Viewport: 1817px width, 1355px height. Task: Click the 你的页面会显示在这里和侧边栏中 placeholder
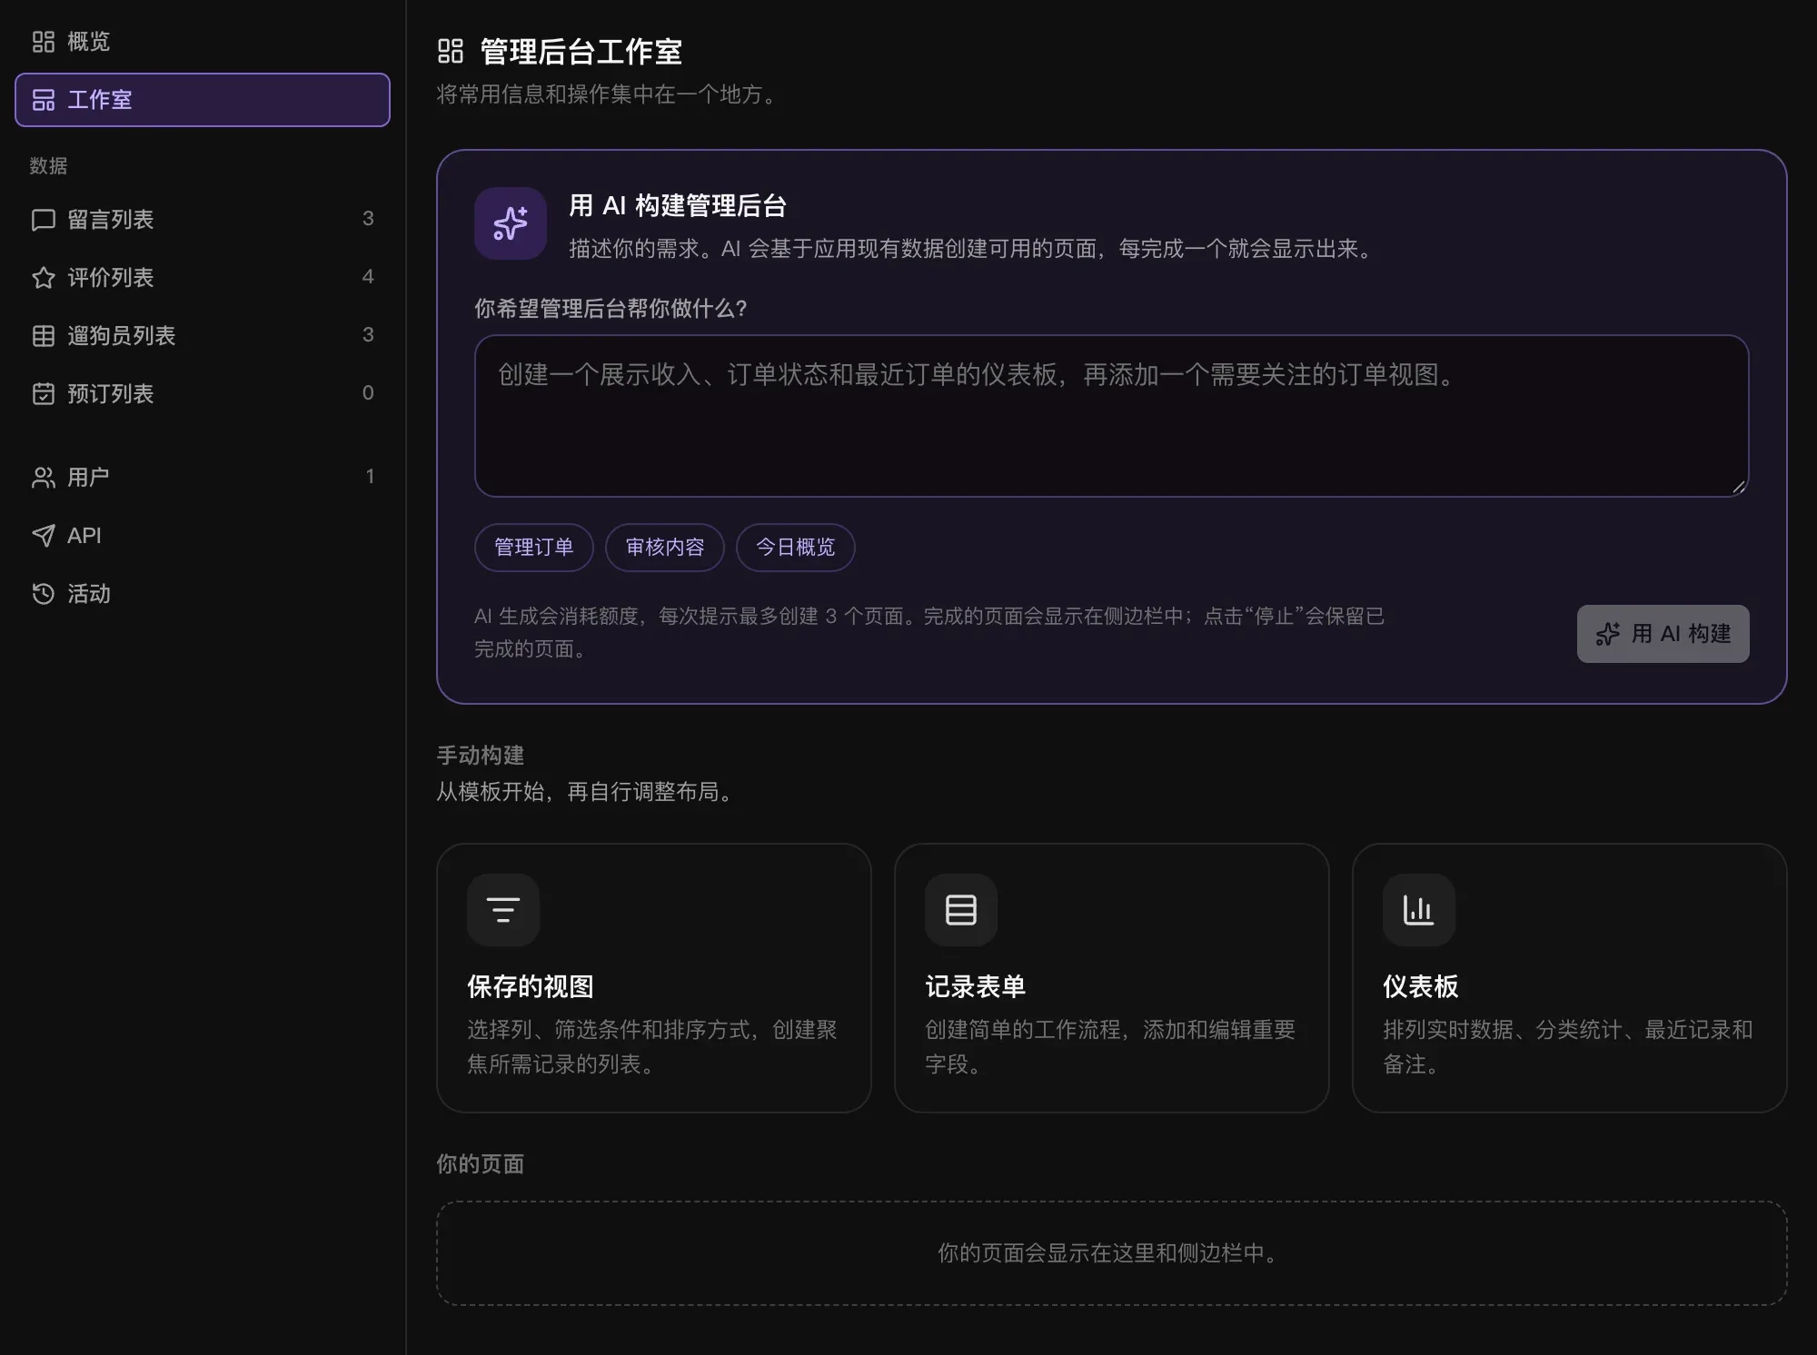coord(1110,1253)
